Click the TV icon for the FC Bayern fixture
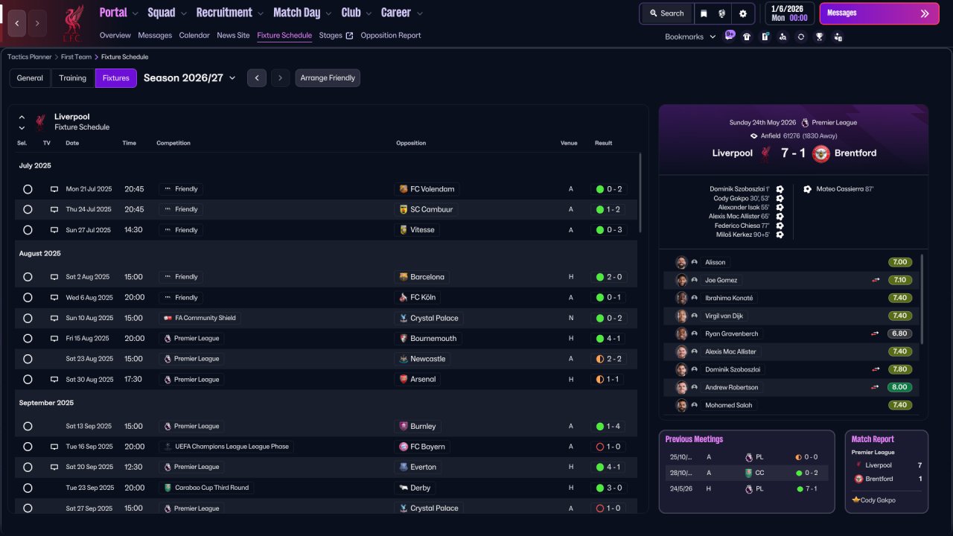 click(x=54, y=447)
